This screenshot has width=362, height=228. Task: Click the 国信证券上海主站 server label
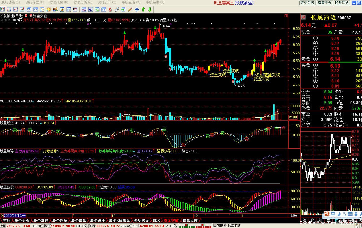point(227,226)
